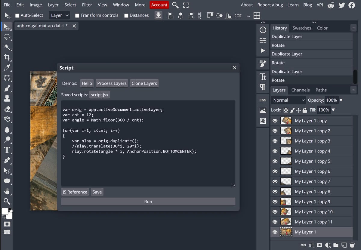Select the Lasso tool

[x=7, y=37]
